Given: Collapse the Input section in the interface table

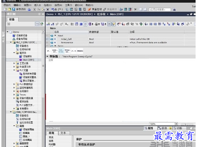Looking at the screenshot, I should pos(55,36).
